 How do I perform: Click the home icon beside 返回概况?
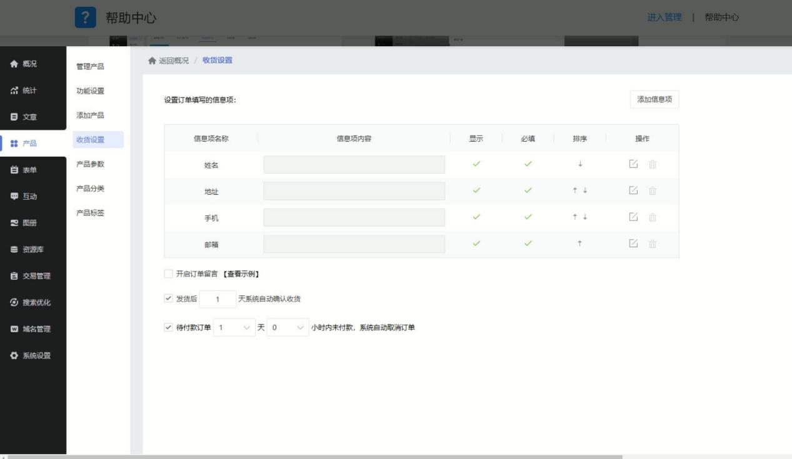point(151,61)
